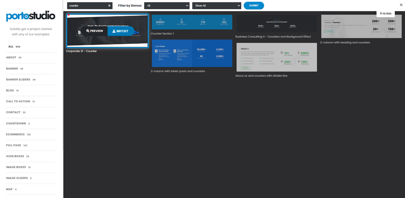
Task: Open the Filters panel
Action: (x=386, y=14)
